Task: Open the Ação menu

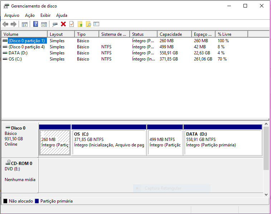Action: [30, 15]
